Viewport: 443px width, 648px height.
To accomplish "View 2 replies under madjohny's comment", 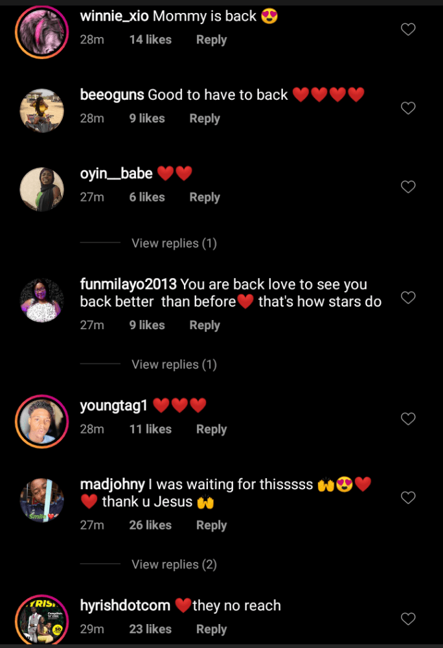I will click(x=174, y=564).
